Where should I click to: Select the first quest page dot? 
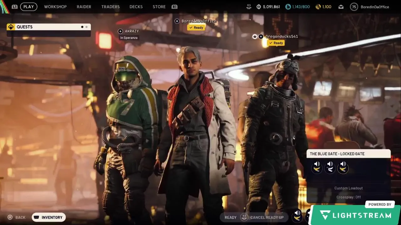82,27
